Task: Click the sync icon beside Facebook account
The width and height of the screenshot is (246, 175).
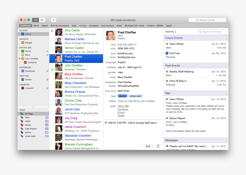Action: click(x=47, y=71)
